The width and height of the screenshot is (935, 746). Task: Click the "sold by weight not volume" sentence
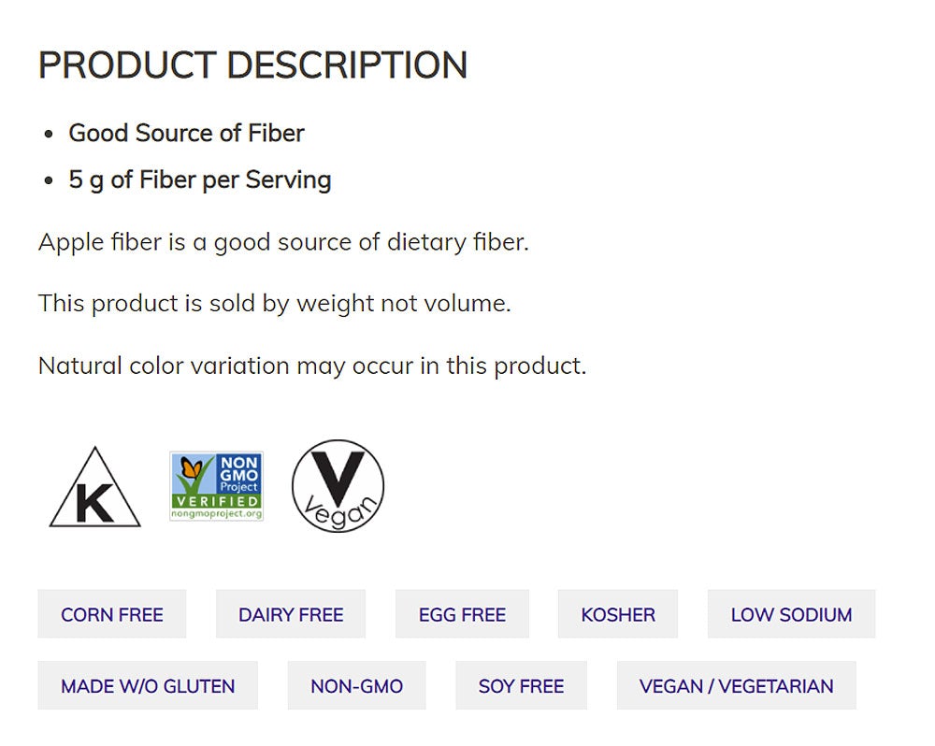click(x=274, y=303)
